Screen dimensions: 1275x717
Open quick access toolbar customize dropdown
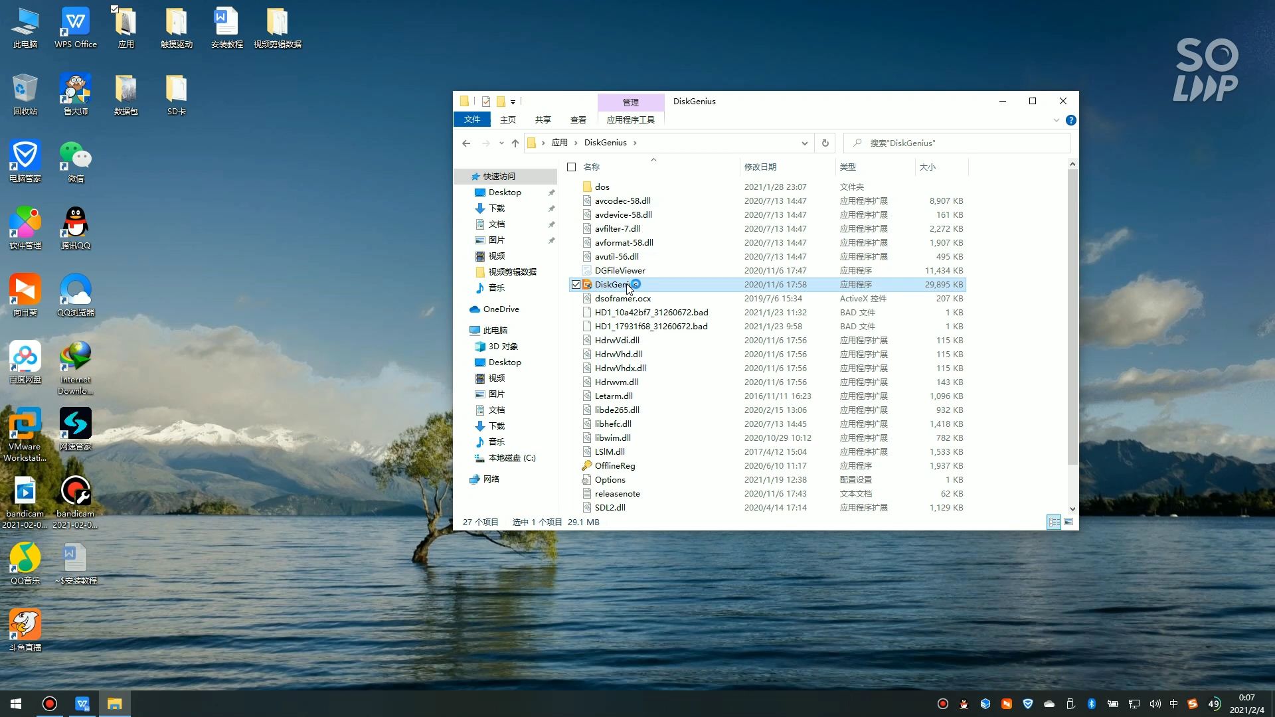[x=513, y=102]
